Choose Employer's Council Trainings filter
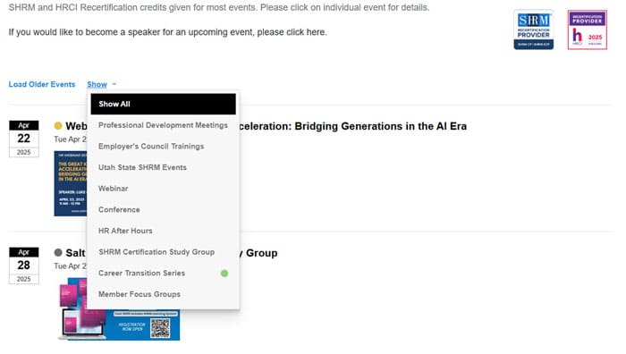 164,147
